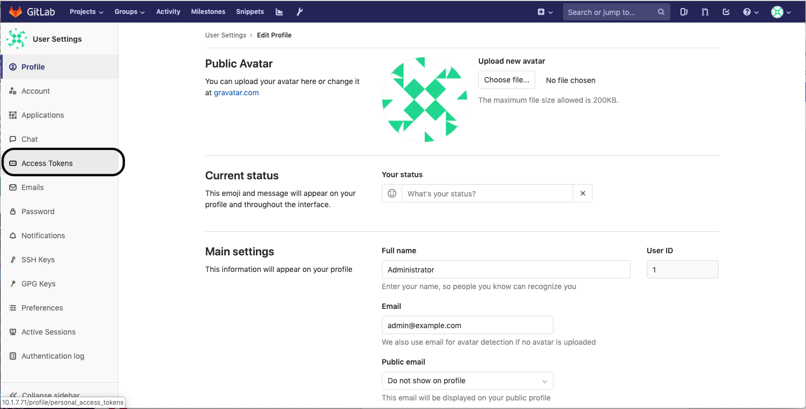
Task: Open the Merge Requests icon
Action: [x=705, y=11]
